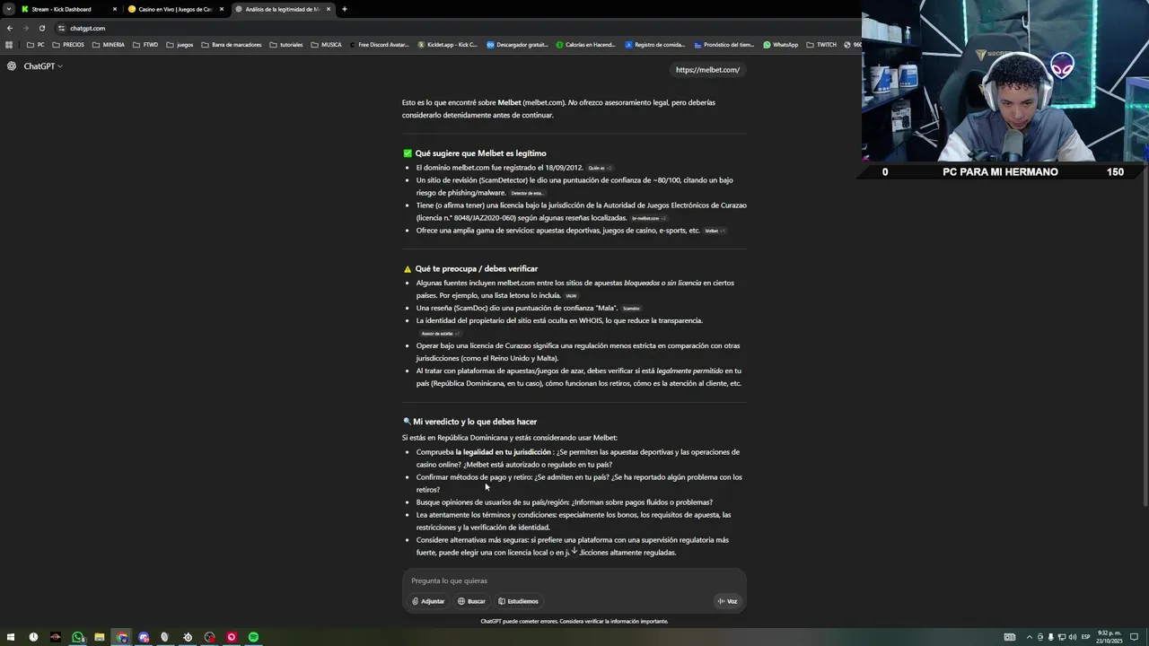Open the Kicklet.app bookmark
The height and width of the screenshot is (646, 1149).
(x=448, y=45)
